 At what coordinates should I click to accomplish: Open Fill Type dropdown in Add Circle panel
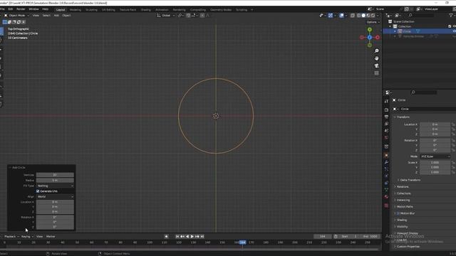click(55, 186)
